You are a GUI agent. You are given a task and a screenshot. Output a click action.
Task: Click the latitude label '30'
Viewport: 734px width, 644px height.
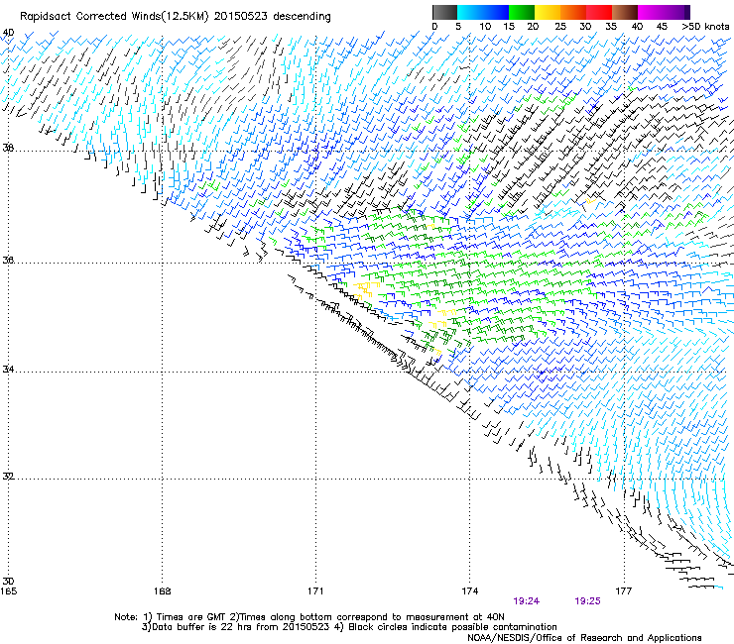8,582
